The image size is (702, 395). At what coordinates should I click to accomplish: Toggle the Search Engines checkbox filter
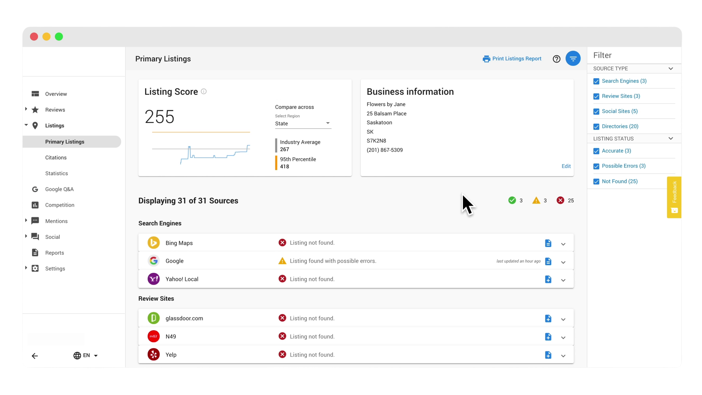(x=596, y=81)
